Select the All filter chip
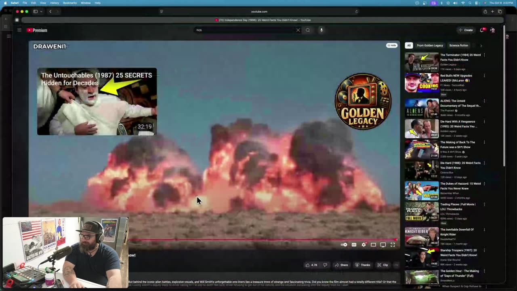This screenshot has height=291, width=517. (409, 45)
